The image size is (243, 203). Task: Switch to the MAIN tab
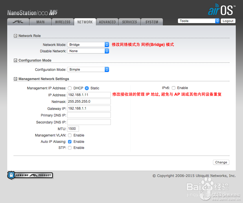[x=41, y=22]
